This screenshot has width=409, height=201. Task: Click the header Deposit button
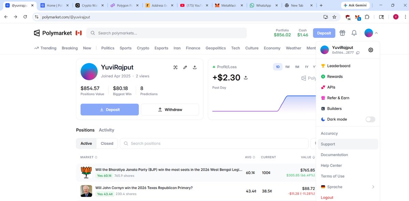pyautogui.click(x=324, y=33)
